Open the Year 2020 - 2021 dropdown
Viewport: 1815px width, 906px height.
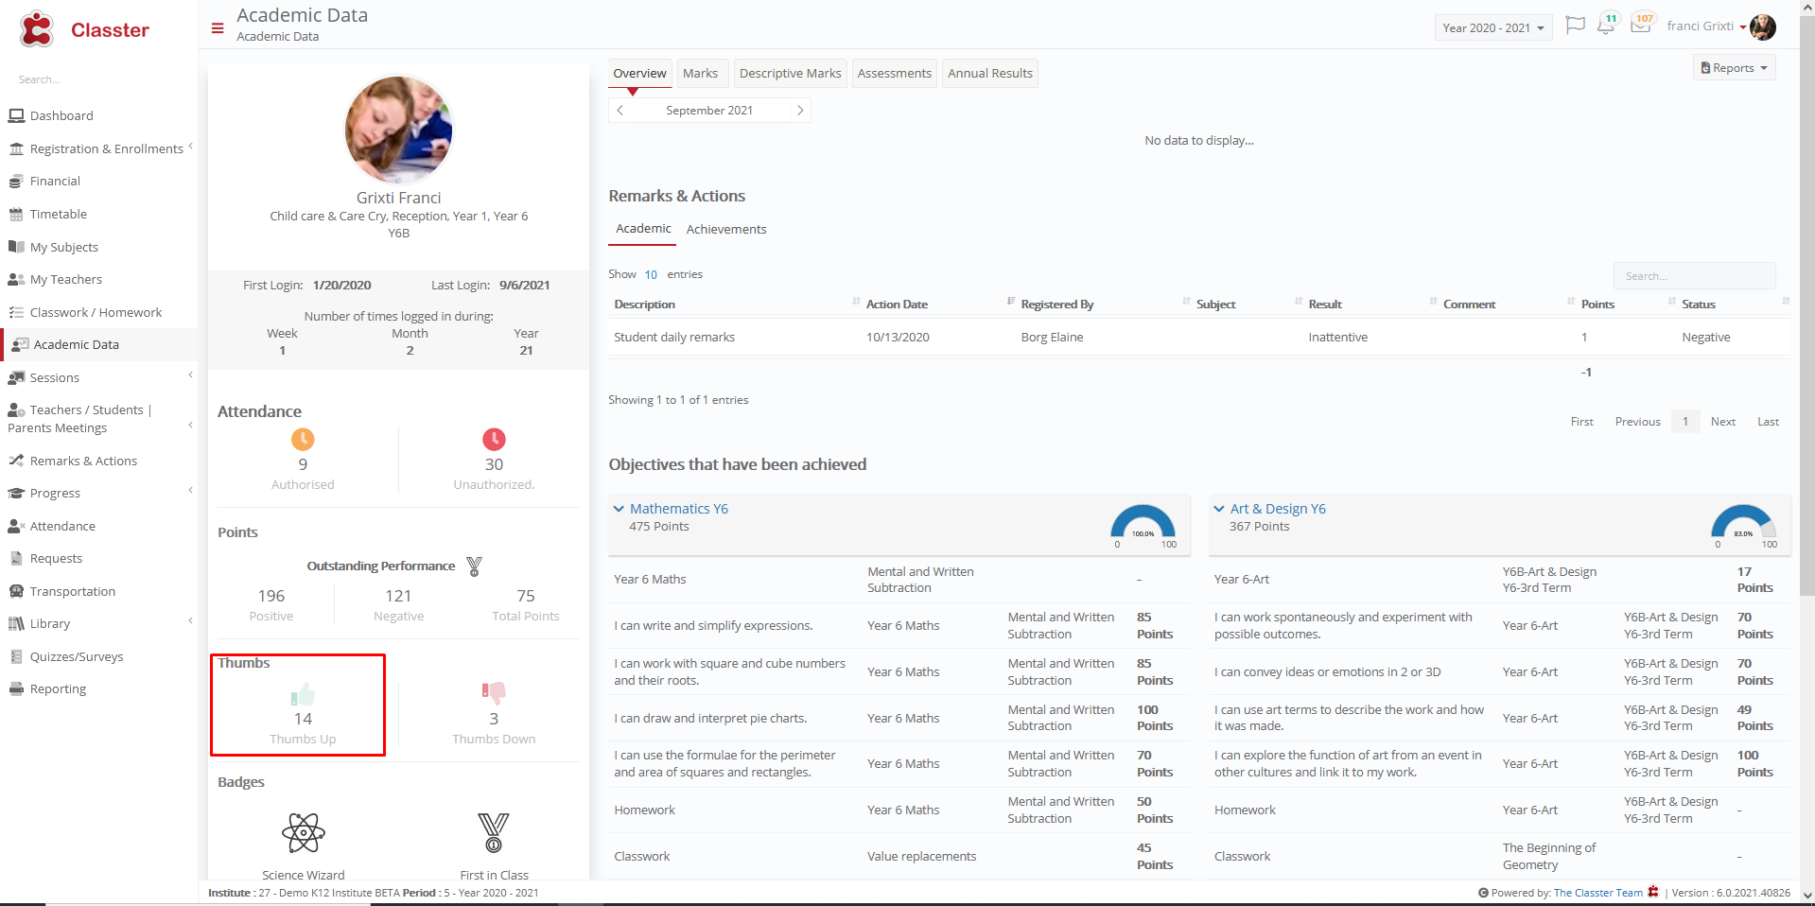coord(1492,27)
